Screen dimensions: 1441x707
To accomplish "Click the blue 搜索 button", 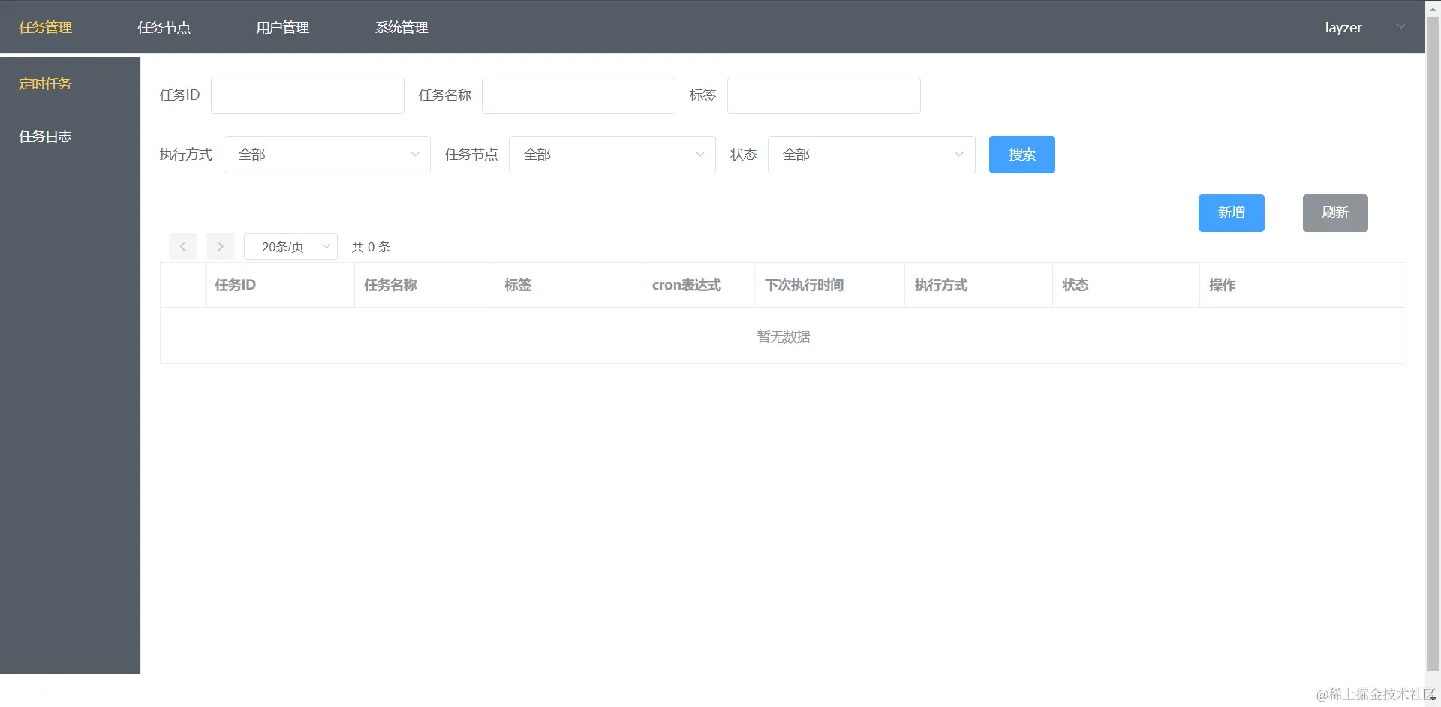I will 1022,155.
